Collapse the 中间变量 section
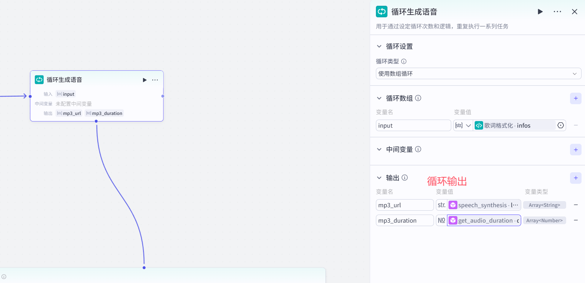The height and width of the screenshot is (283, 585). (x=379, y=149)
